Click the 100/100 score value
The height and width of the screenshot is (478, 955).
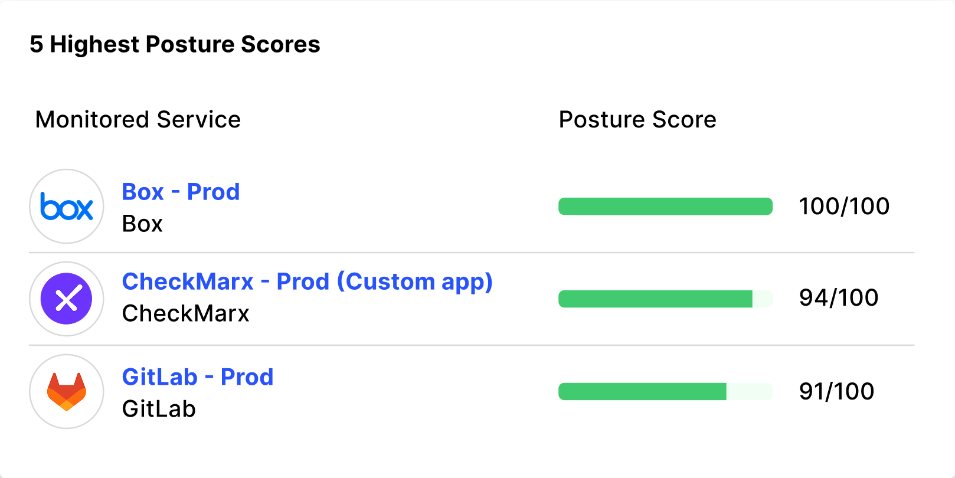(x=844, y=207)
